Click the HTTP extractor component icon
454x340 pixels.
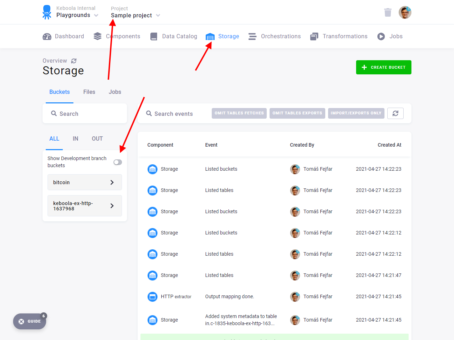click(153, 297)
